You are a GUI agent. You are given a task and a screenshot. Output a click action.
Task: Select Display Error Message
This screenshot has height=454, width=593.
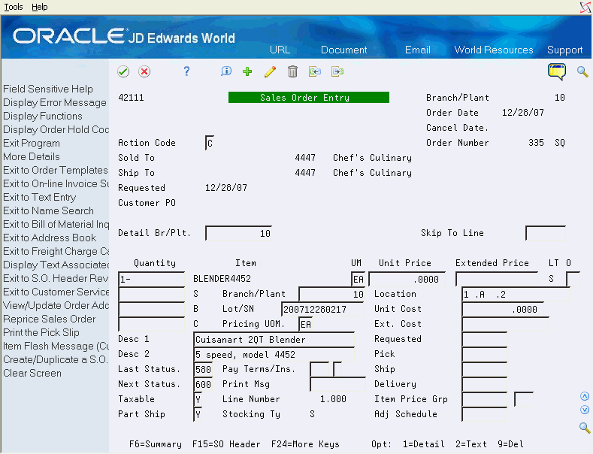pyautogui.click(x=55, y=102)
